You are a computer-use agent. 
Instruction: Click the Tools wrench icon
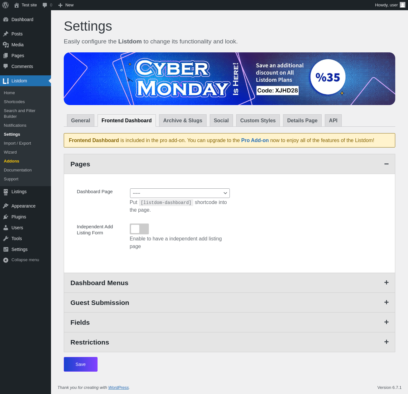point(6,239)
